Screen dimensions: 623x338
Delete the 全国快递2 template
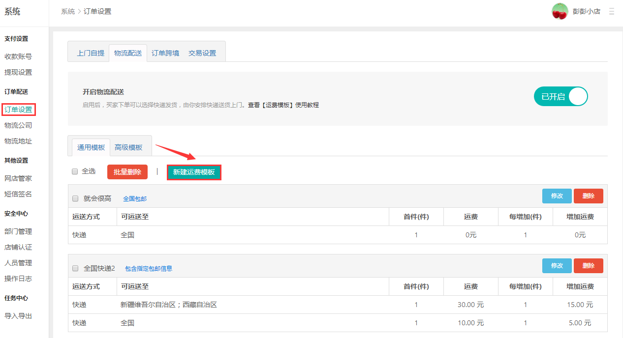coord(588,266)
